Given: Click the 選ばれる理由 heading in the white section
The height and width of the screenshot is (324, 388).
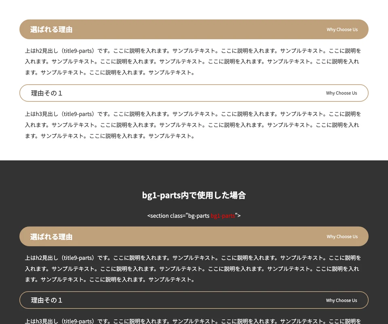Looking at the screenshot, I should tap(51, 30).
